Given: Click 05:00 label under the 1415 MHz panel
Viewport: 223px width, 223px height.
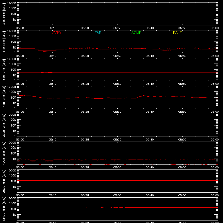Looking at the screenshot, I should click(20, 112).
